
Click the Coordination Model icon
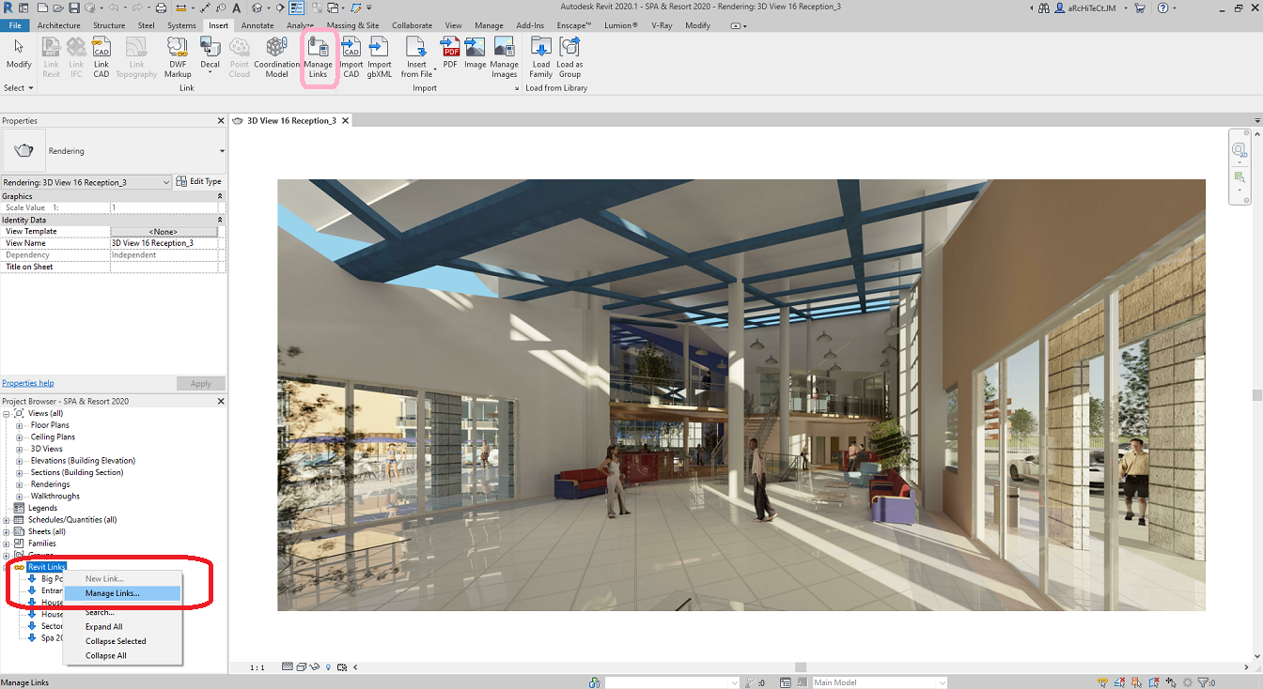tap(276, 58)
